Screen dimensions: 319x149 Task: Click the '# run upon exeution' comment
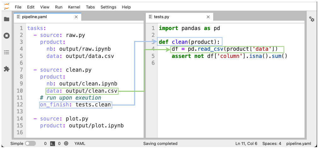click(x=71, y=98)
